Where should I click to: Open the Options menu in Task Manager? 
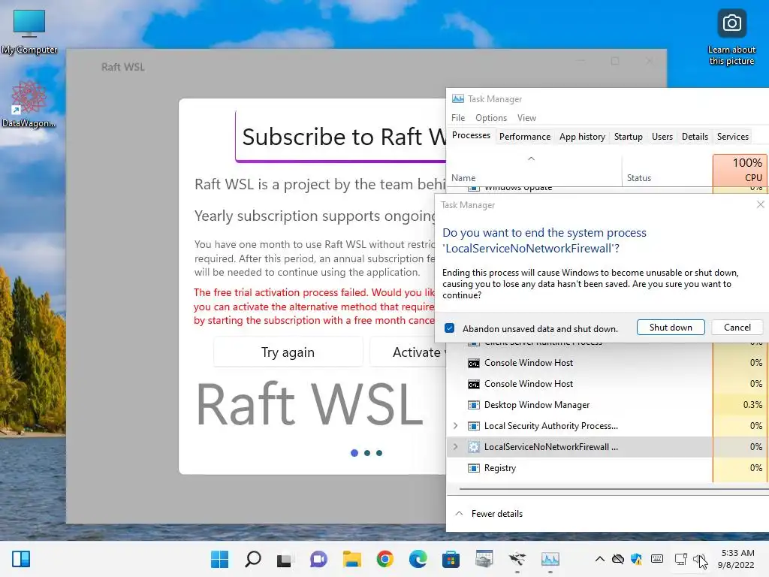click(491, 118)
